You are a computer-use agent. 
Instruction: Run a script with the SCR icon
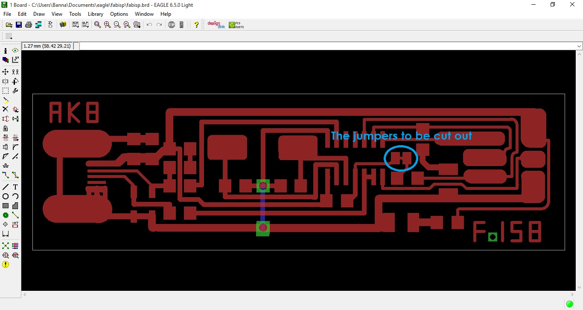(x=76, y=25)
